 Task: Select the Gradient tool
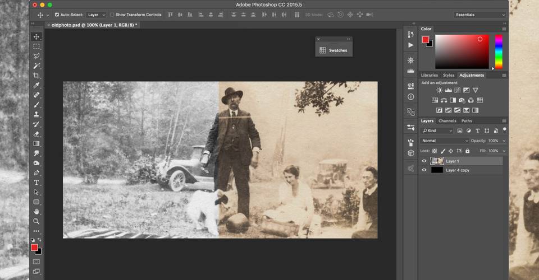36,143
